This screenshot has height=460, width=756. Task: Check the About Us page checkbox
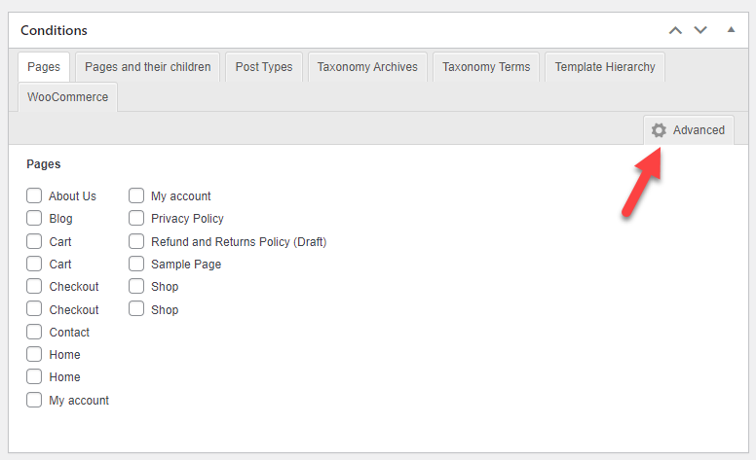(34, 195)
